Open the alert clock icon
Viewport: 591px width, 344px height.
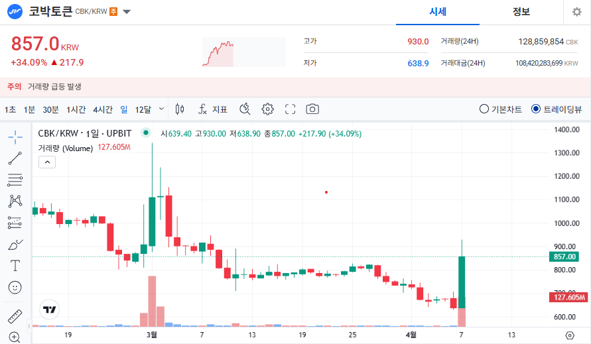coord(245,109)
